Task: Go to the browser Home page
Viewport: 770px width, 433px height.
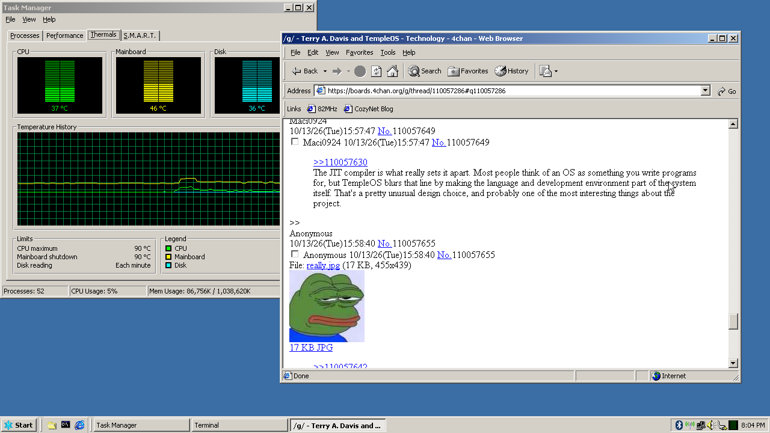Action: (392, 71)
